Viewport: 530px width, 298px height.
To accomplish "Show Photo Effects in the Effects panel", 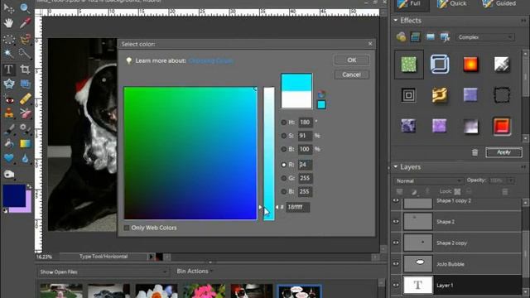I will click(431, 36).
